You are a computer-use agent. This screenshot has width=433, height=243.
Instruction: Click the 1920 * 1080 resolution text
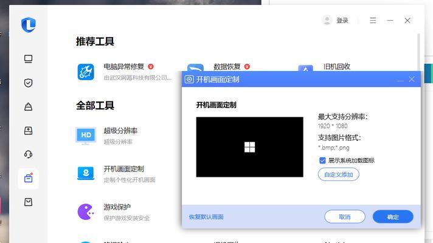(x=333, y=126)
